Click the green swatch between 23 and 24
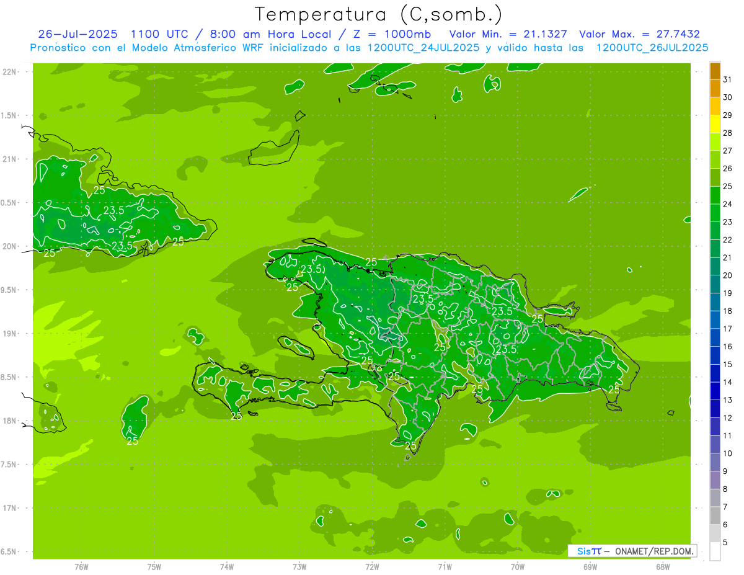 715,213
